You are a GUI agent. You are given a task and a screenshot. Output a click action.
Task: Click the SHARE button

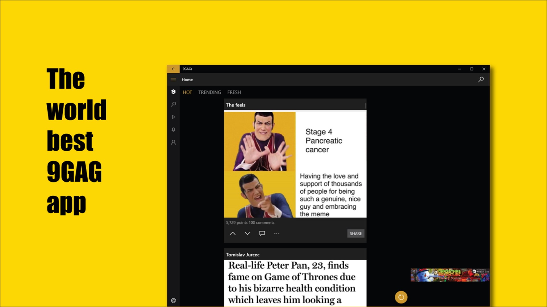pyautogui.click(x=356, y=234)
